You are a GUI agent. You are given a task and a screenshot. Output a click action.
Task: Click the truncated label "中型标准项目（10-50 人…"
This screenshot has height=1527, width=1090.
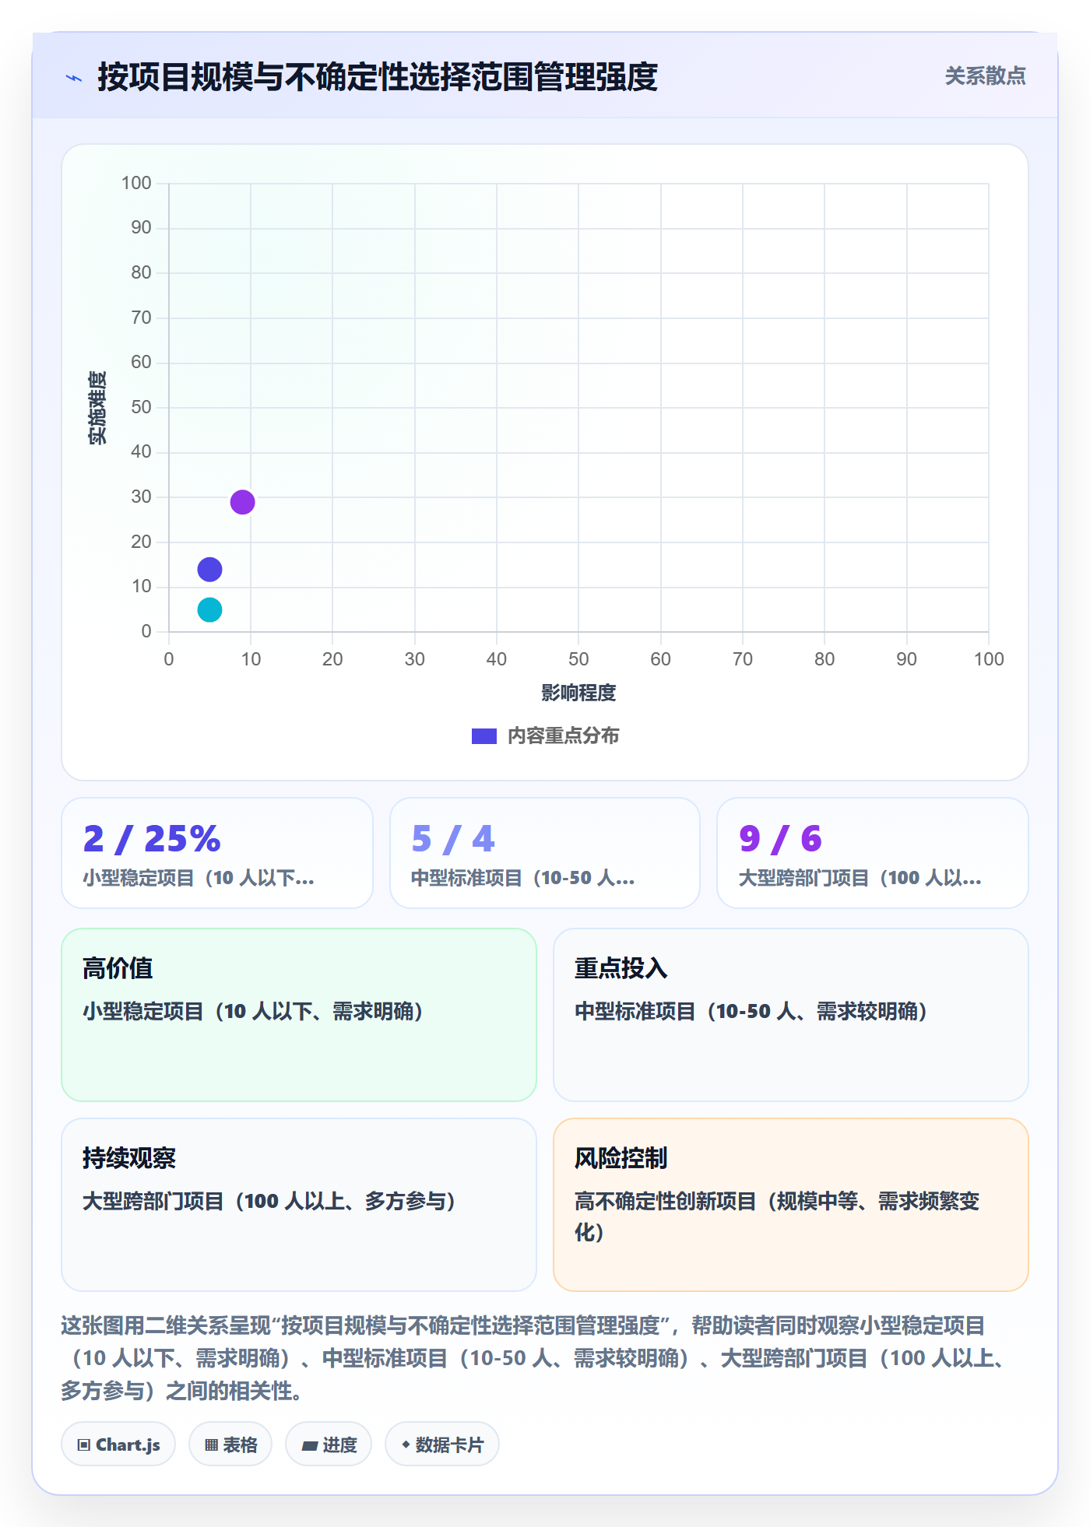click(523, 879)
